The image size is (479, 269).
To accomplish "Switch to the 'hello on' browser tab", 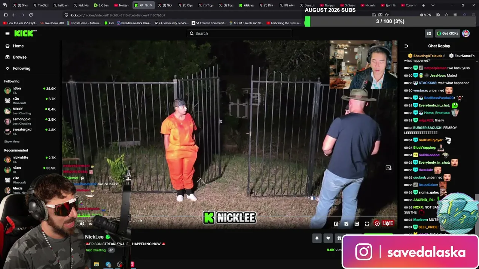I will coord(61,5).
